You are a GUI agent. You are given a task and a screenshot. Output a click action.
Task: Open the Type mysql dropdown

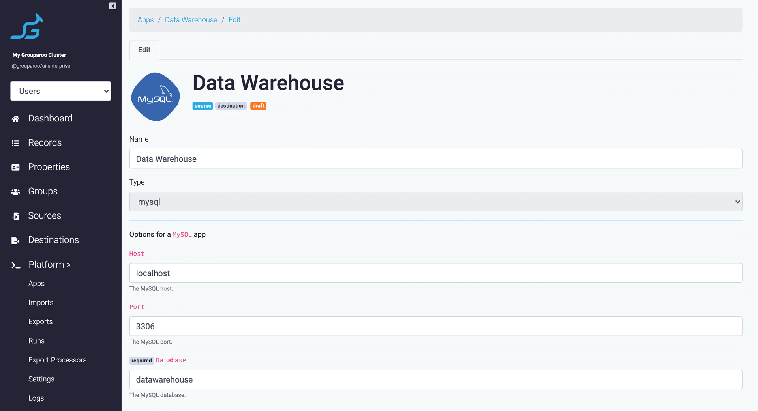(x=436, y=202)
